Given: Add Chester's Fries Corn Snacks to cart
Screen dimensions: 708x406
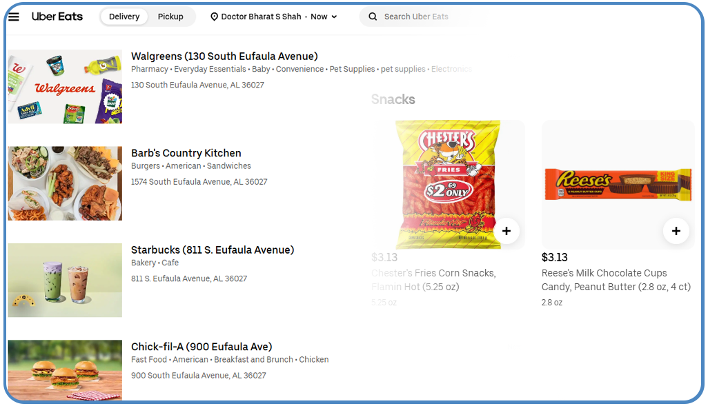Looking at the screenshot, I should pyautogui.click(x=507, y=231).
